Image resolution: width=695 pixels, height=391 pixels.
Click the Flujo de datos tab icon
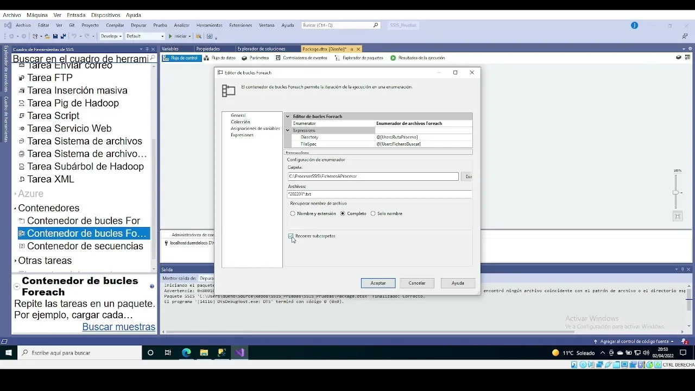206,58
